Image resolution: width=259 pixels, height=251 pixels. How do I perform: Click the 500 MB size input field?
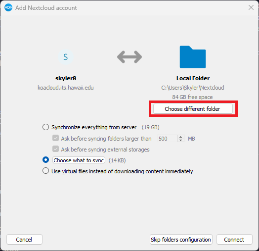tap(167, 139)
